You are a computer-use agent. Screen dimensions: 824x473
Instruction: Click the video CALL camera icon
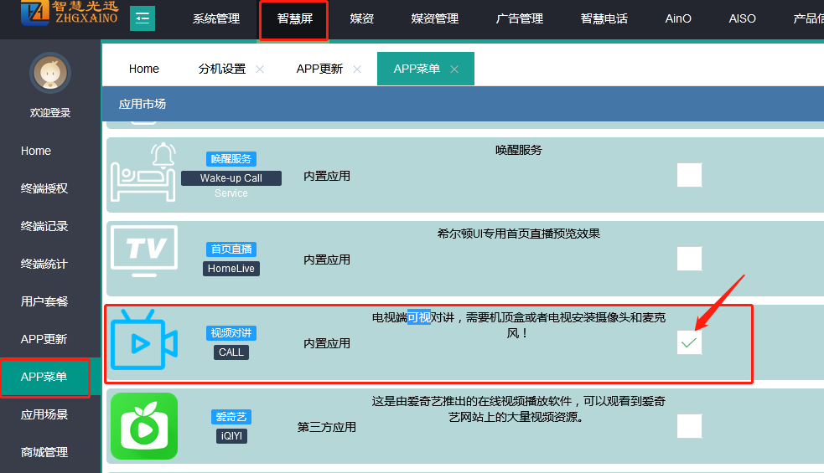tap(144, 342)
